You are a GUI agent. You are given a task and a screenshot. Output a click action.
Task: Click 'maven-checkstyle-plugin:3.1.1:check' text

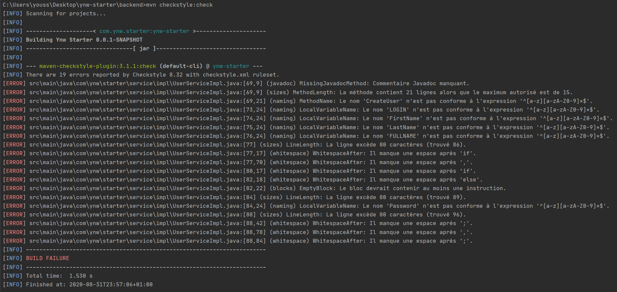pos(98,66)
